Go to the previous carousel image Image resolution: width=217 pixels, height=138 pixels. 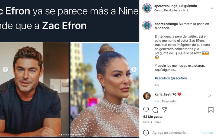coord(5,69)
